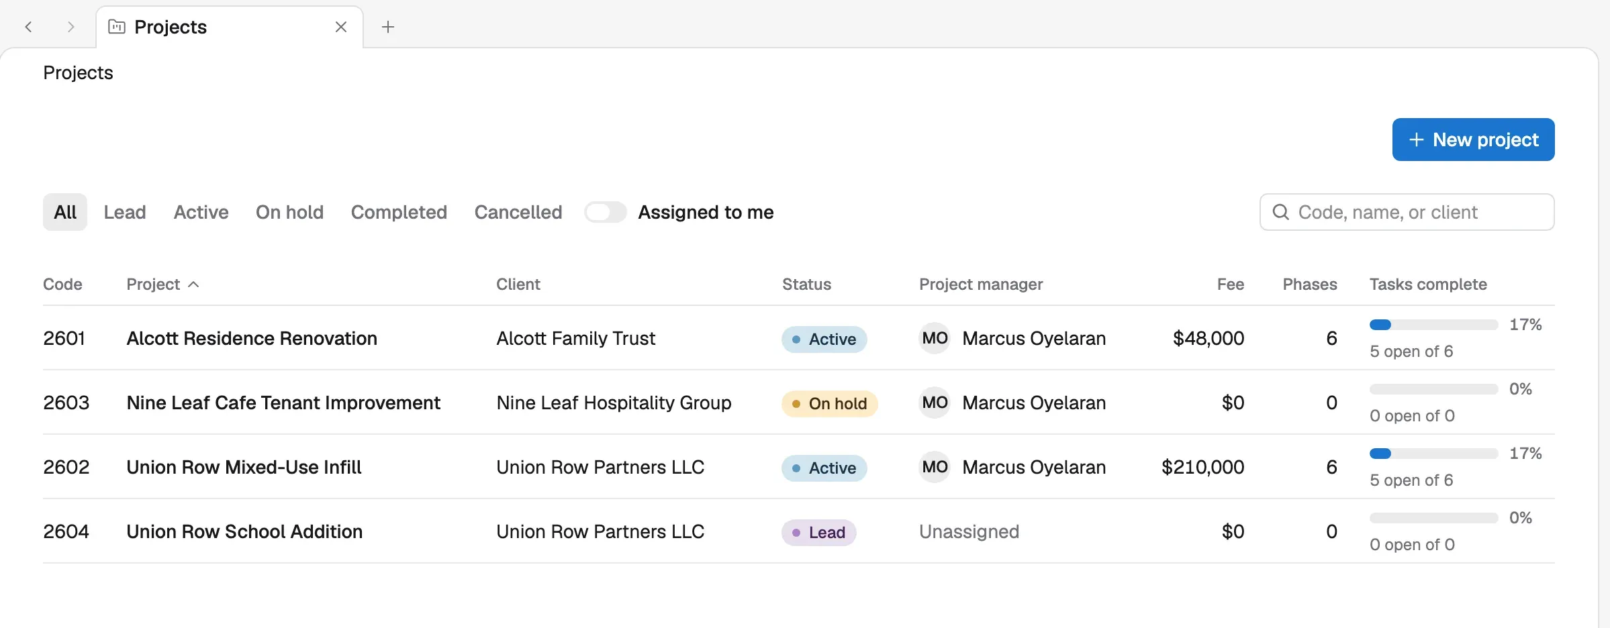Sort by Project column ascending arrow

[193, 284]
